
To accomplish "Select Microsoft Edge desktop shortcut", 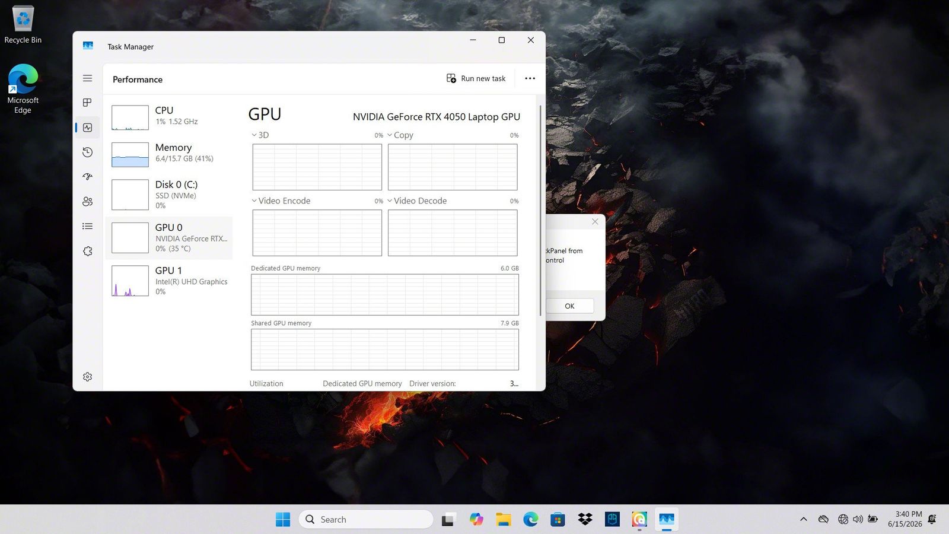I will coord(23,89).
